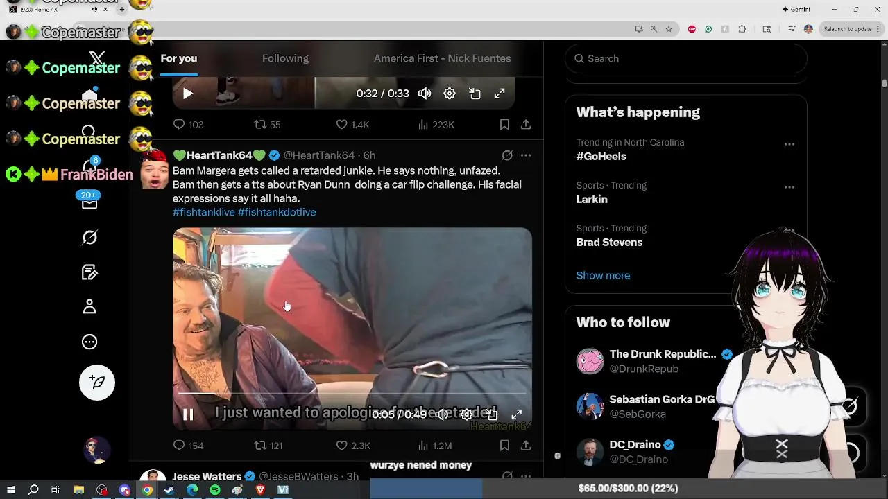This screenshot has width=888, height=499.
Task: Open the #fishtankdotlive hashtag
Action: coord(277,213)
